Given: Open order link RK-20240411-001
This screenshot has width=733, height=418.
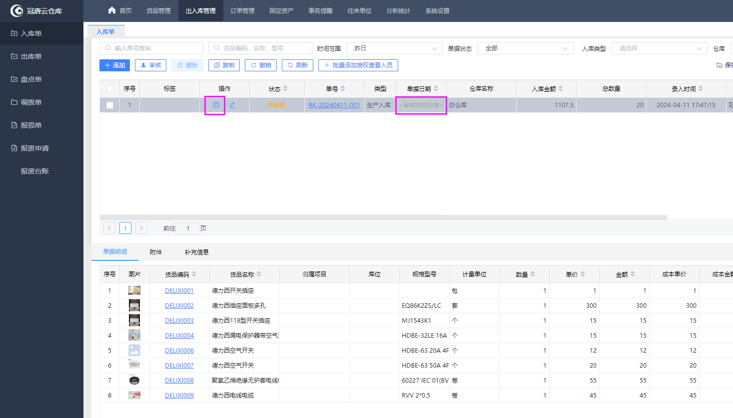Looking at the screenshot, I should (x=334, y=105).
